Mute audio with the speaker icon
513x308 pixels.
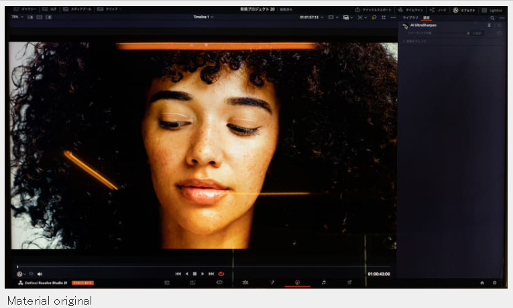point(40,274)
